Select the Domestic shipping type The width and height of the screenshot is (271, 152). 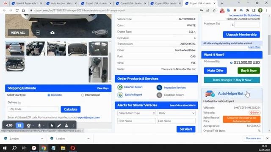(x=49, y=95)
